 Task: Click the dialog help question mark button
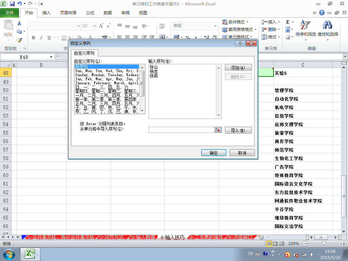click(x=240, y=43)
